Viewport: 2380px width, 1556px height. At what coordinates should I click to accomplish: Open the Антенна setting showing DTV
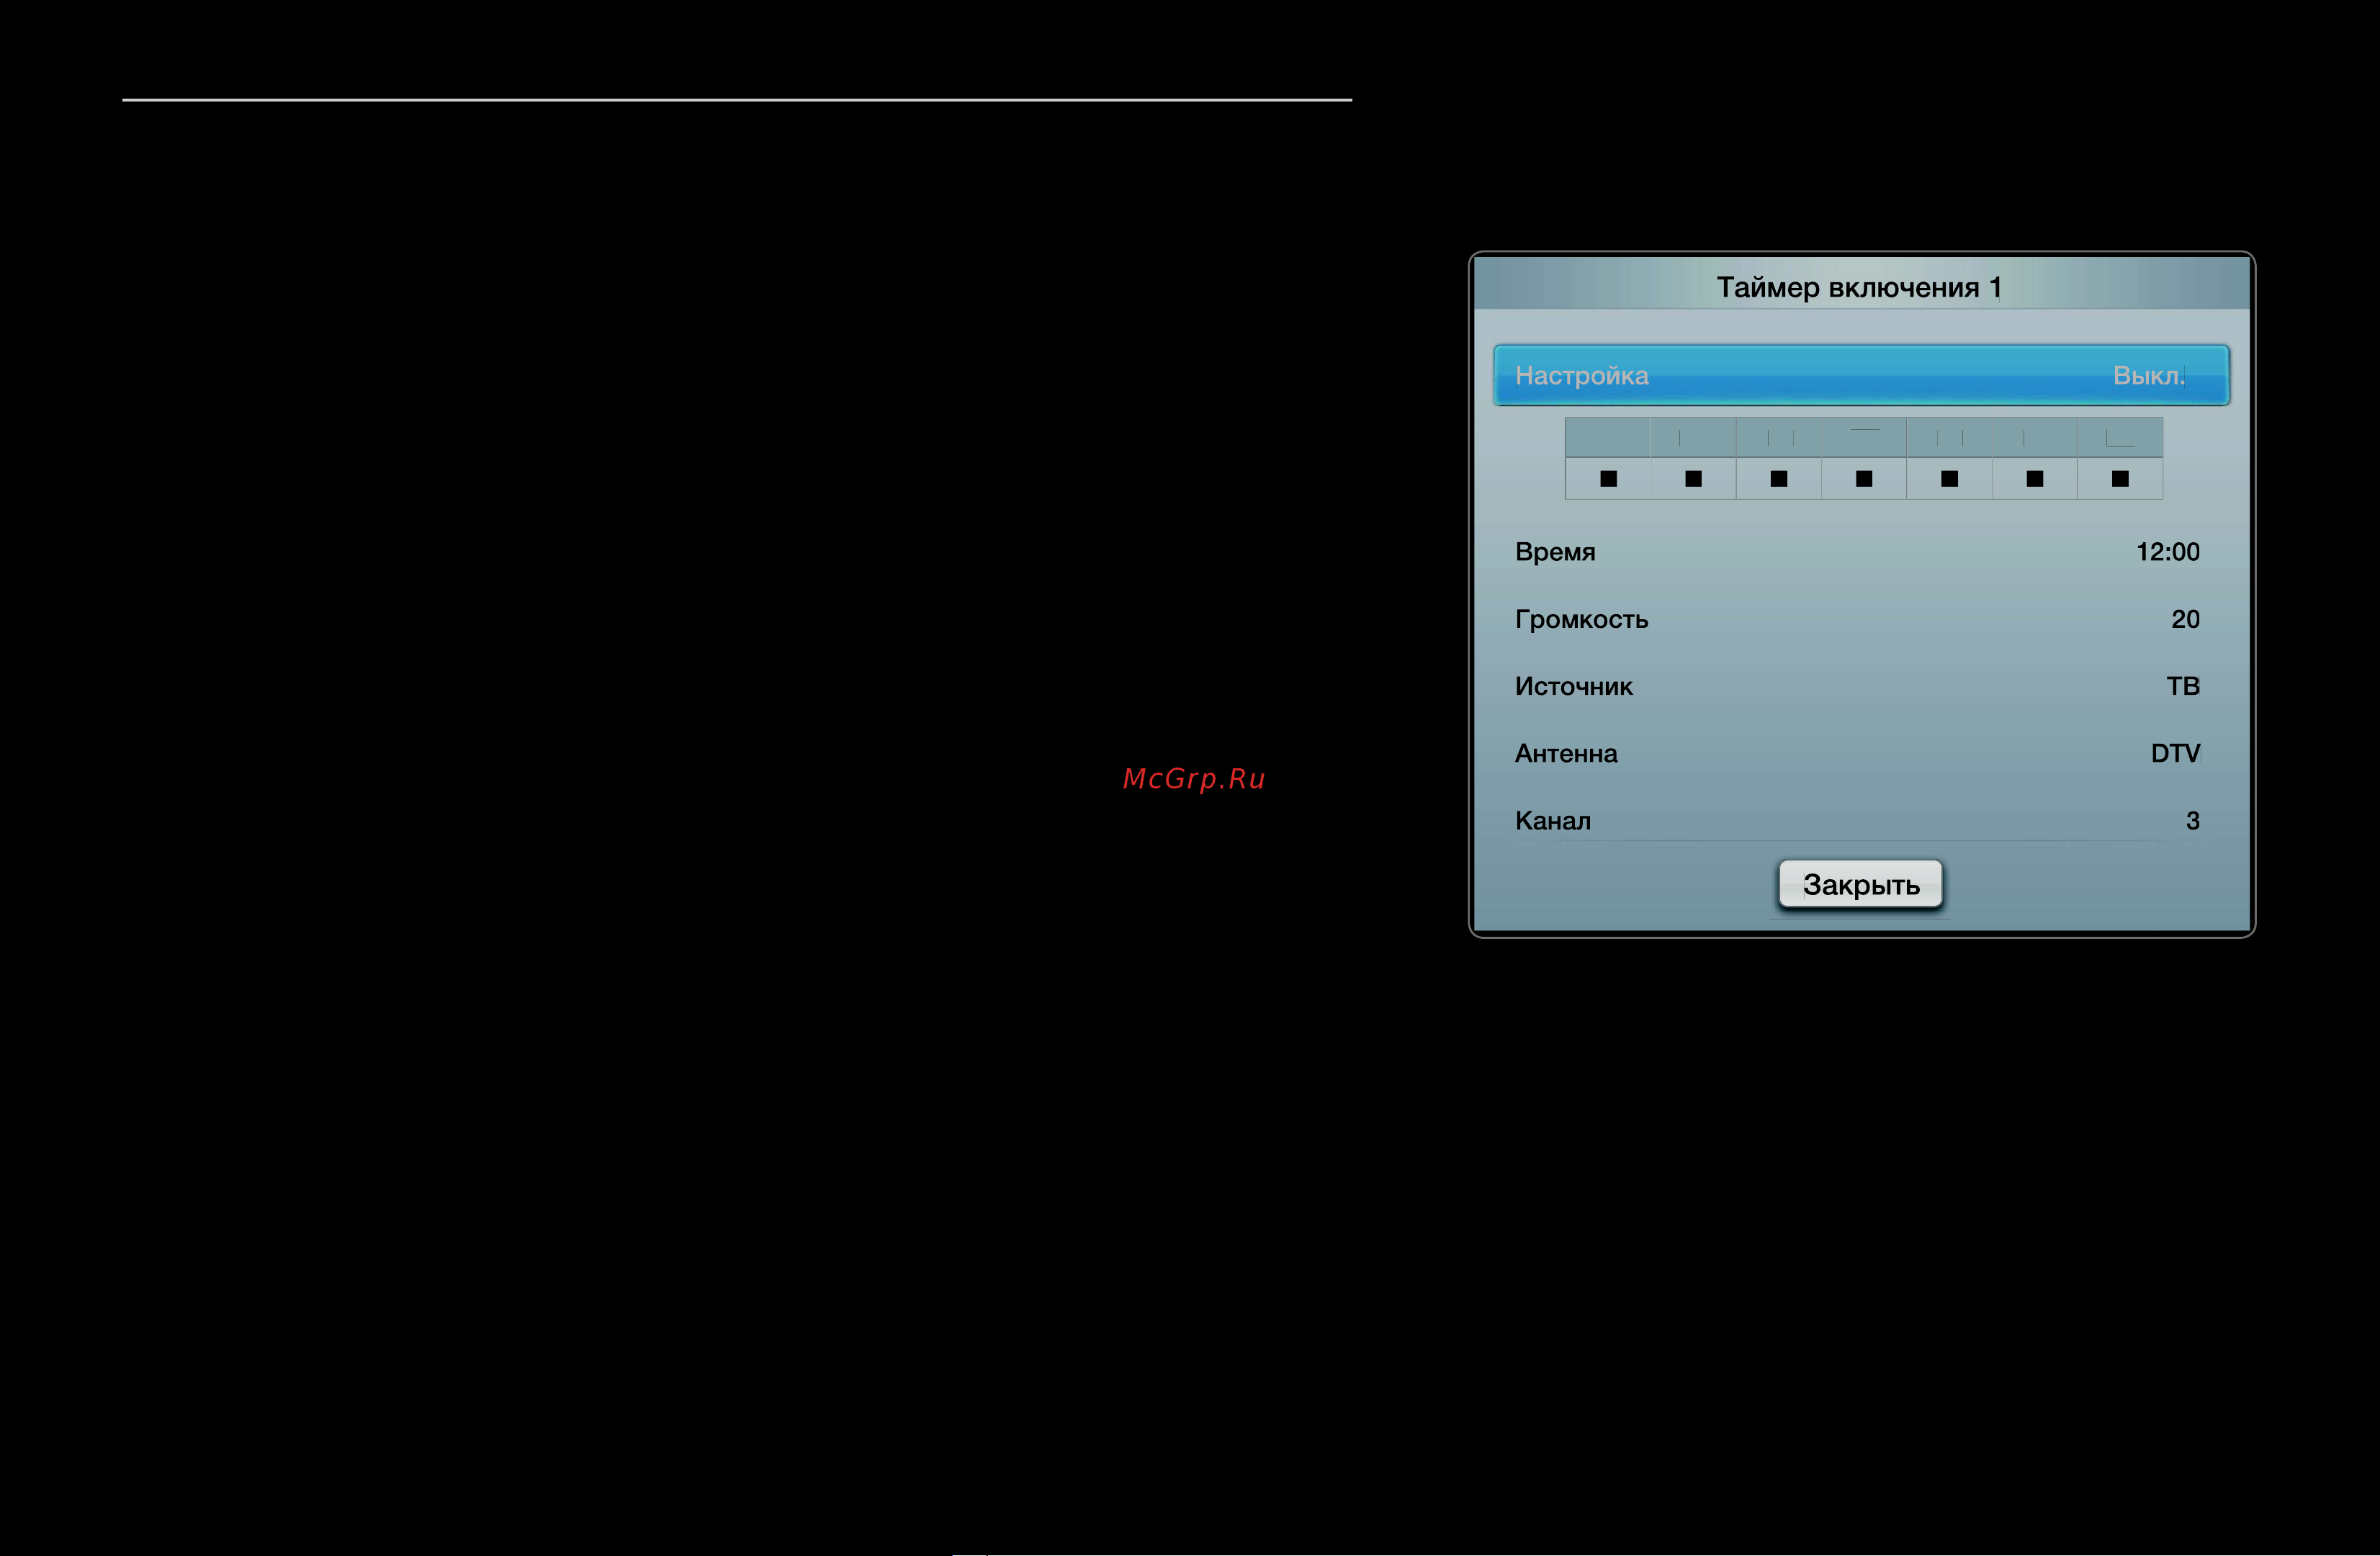[1857, 753]
